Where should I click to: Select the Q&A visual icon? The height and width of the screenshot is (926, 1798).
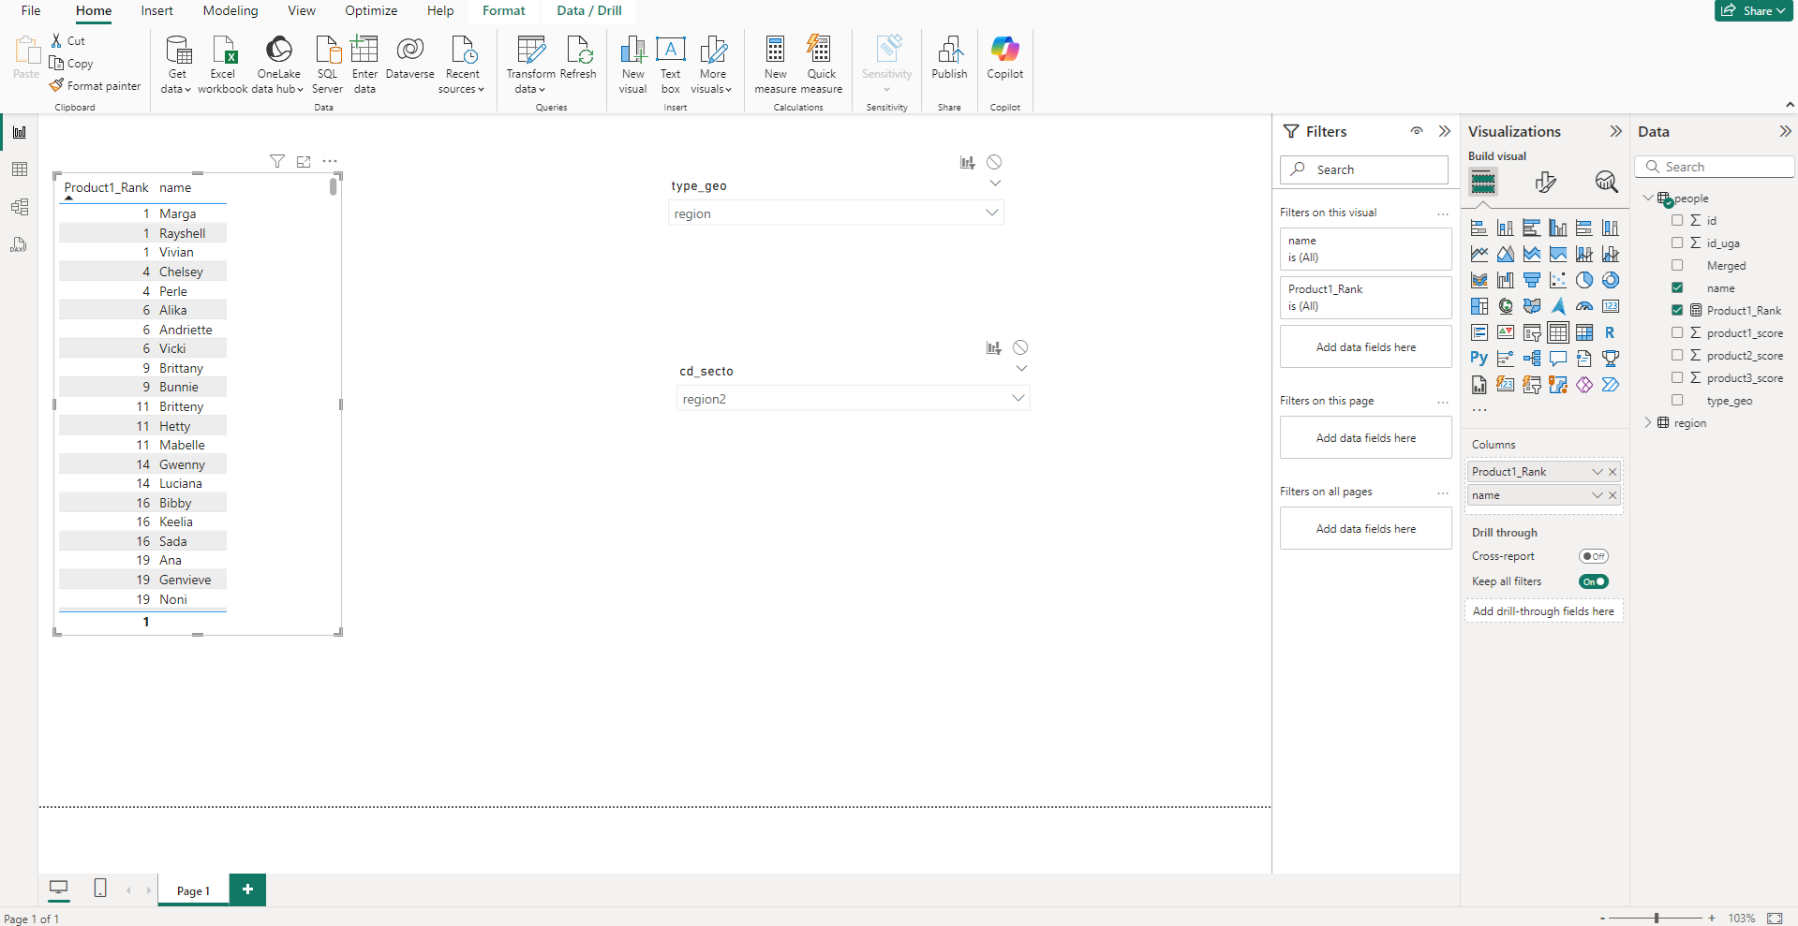(x=1557, y=359)
